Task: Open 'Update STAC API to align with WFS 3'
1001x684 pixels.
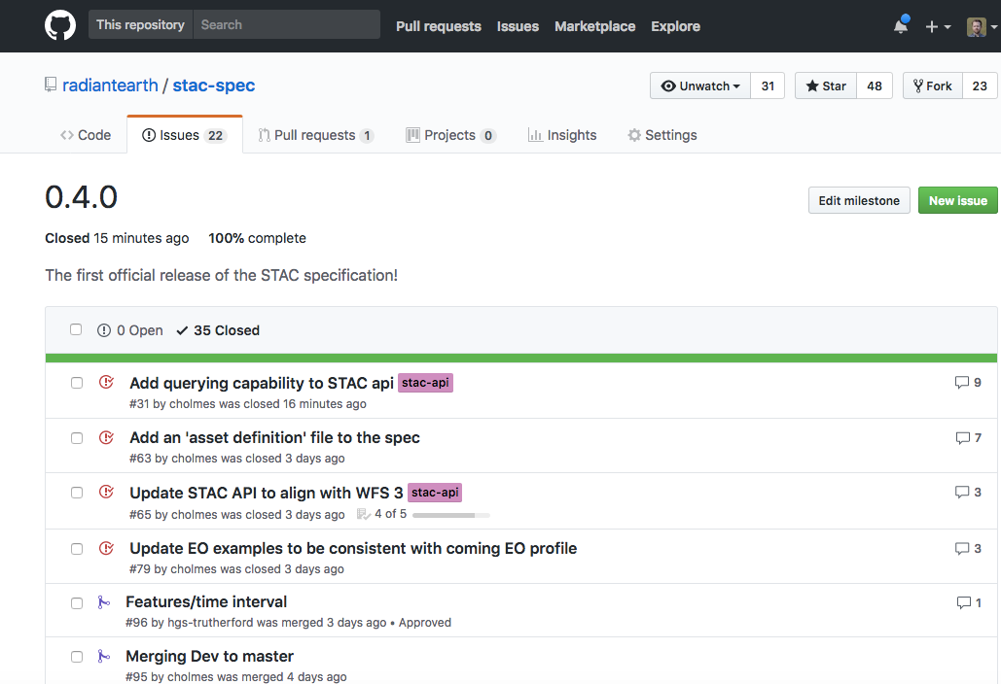Action: coord(267,493)
